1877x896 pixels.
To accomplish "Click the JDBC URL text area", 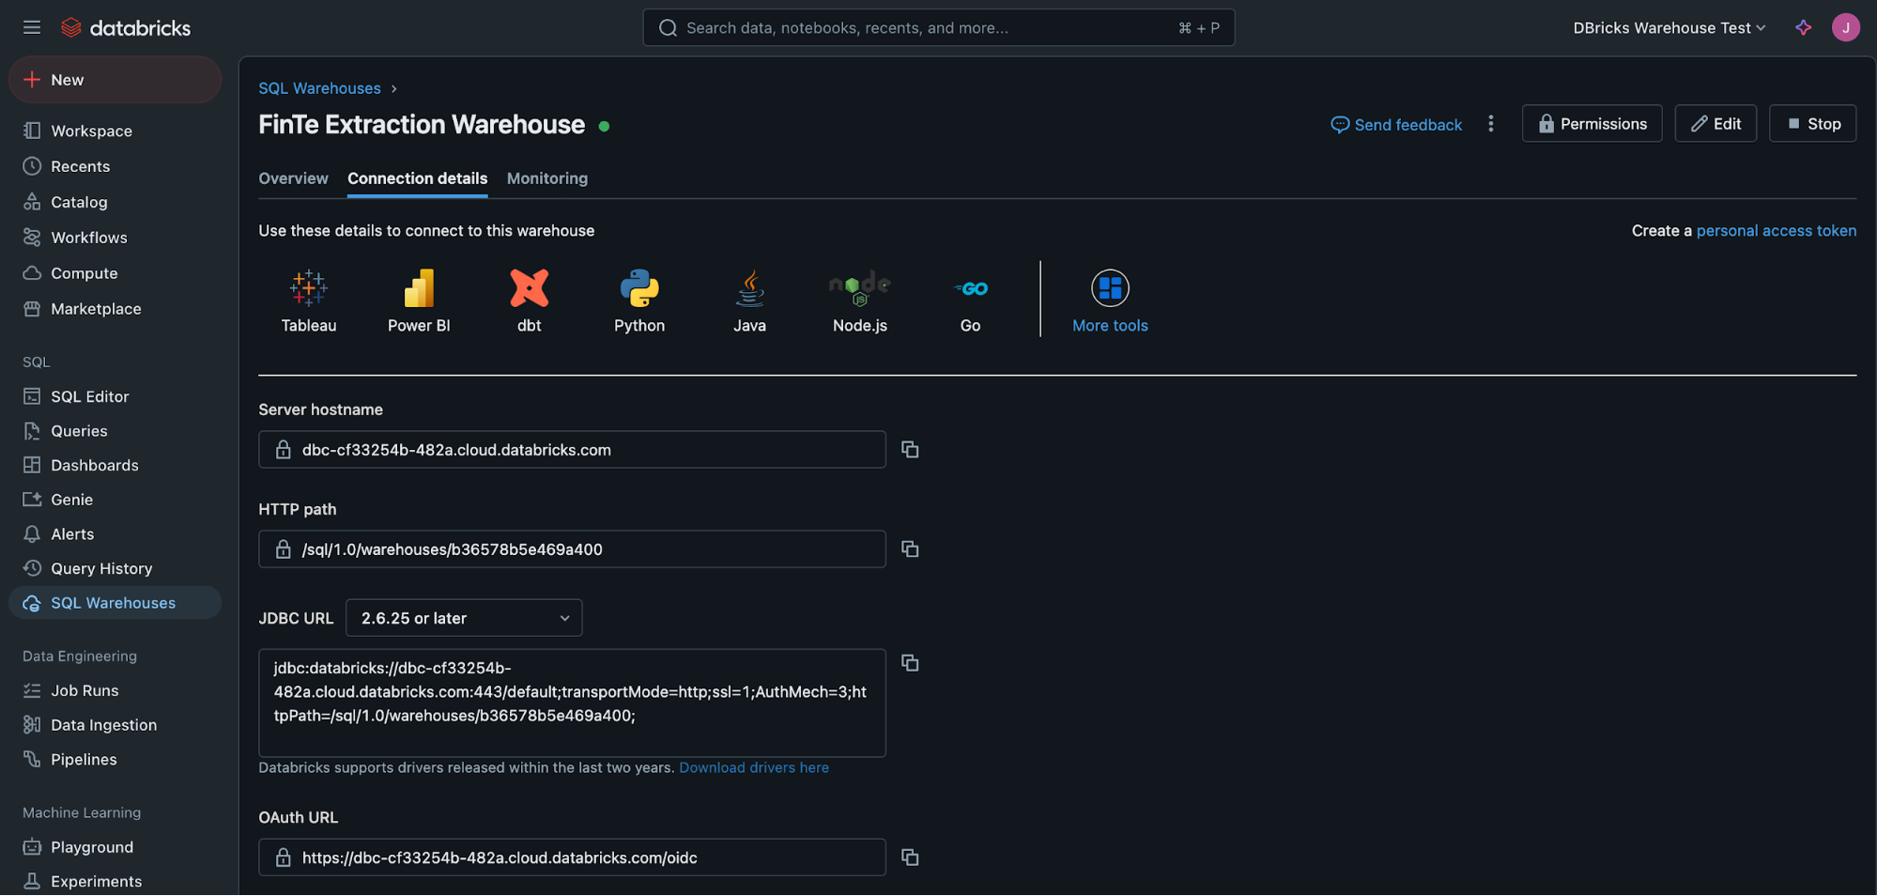I will pos(572,703).
